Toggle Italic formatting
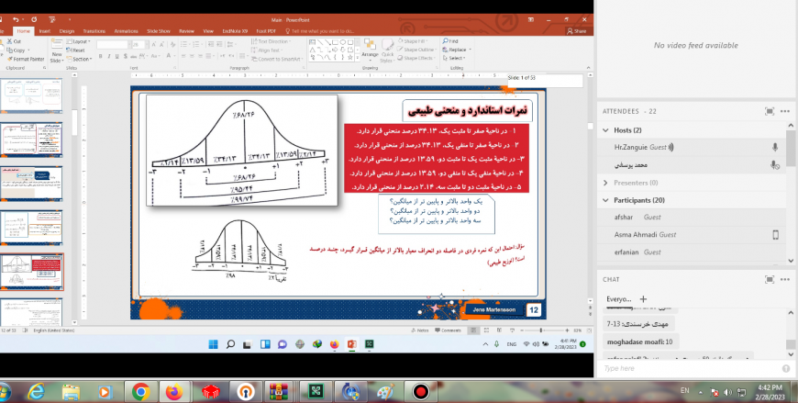798x403 pixels. pyautogui.click(x=108, y=56)
